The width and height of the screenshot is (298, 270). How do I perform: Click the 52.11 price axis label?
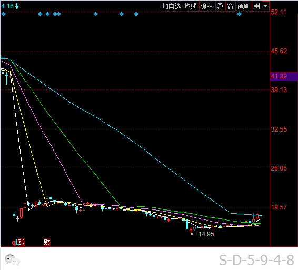coord(279,12)
